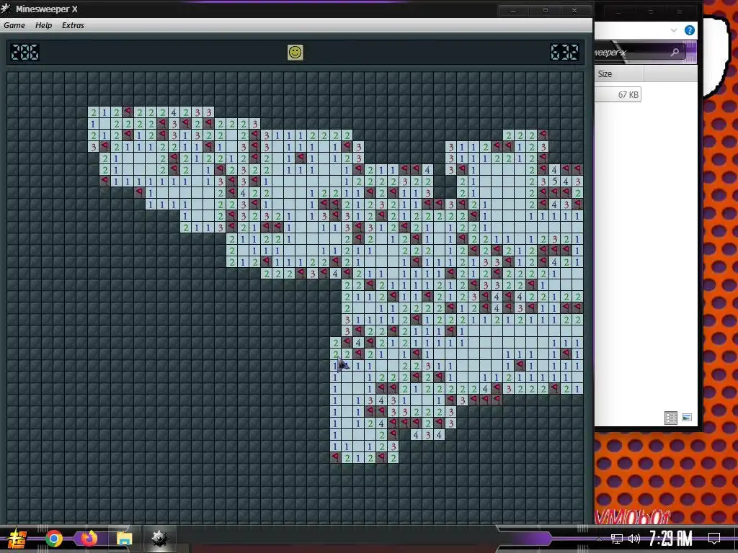Viewport: 738px width, 553px height.
Task: Switch Explorer to details view icon
Action: [671, 418]
